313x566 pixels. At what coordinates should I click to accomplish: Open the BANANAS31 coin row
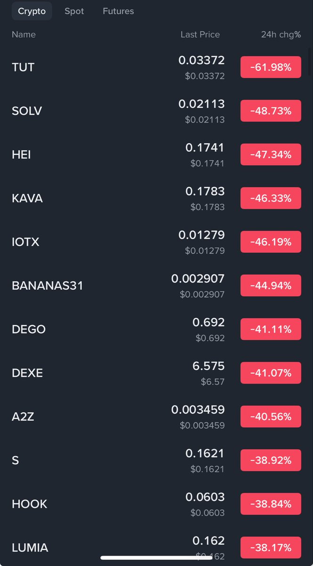pos(47,285)
